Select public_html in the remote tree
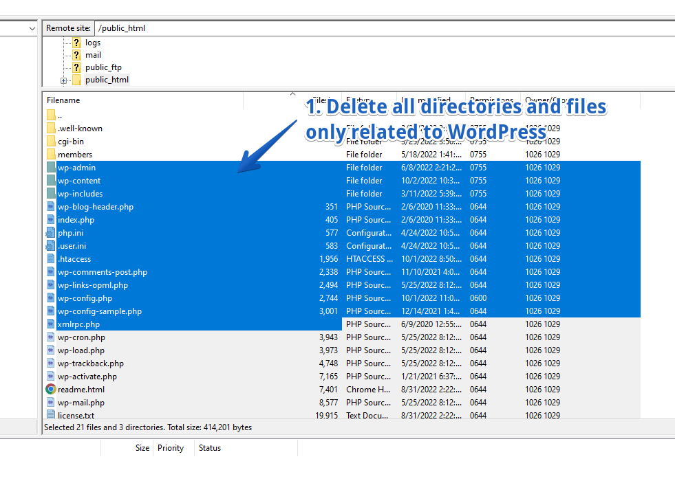This screenshot has width=675, height=481. (x=107, y=80)
